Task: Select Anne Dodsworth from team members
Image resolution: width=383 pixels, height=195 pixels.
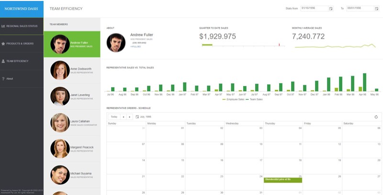Action: pyautogui.click(x=72, y=70)
